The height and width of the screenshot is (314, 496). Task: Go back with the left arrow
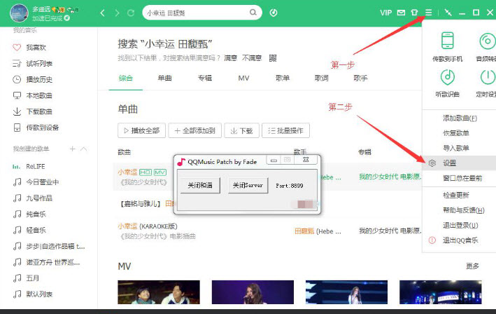click(103, 13)
